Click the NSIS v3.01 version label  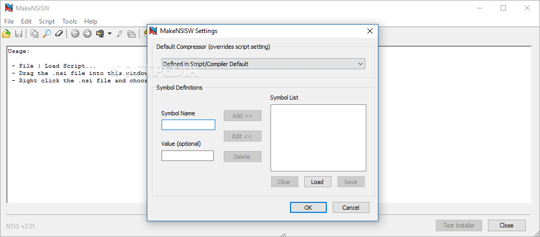pos(21,227)
